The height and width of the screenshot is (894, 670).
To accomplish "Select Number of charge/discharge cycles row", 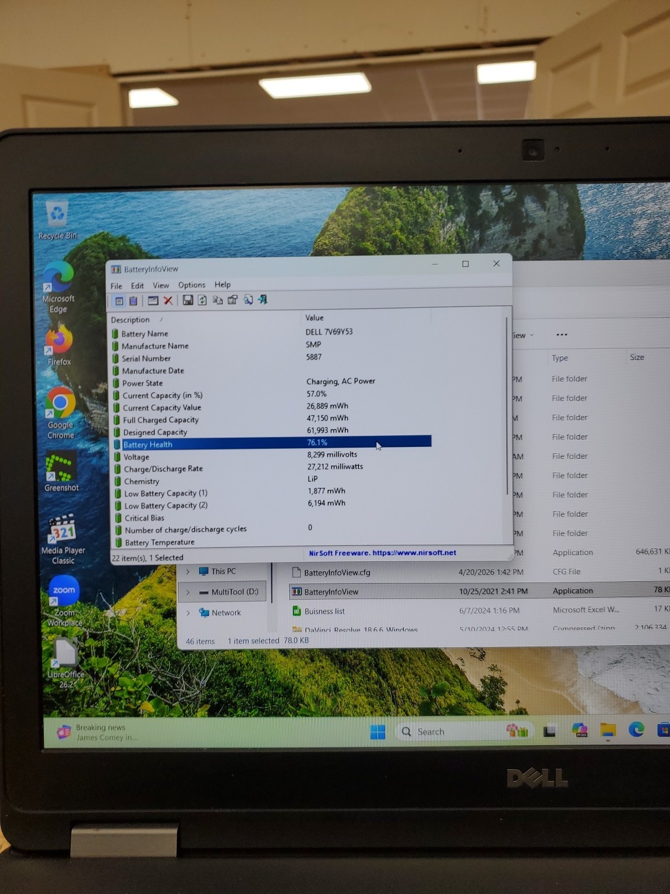I will pos(272,529).
